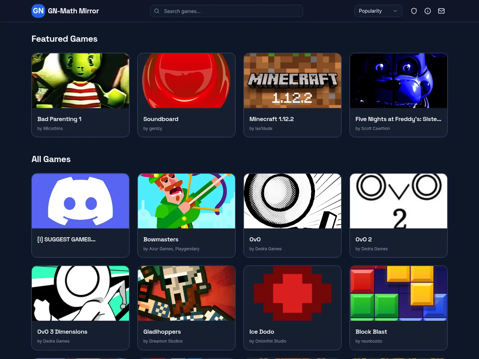Image resolution: width=479 pixels, height=359 pixels.
Task: Open the Block Blast game thumbnail
Action: tap(399, 293)
